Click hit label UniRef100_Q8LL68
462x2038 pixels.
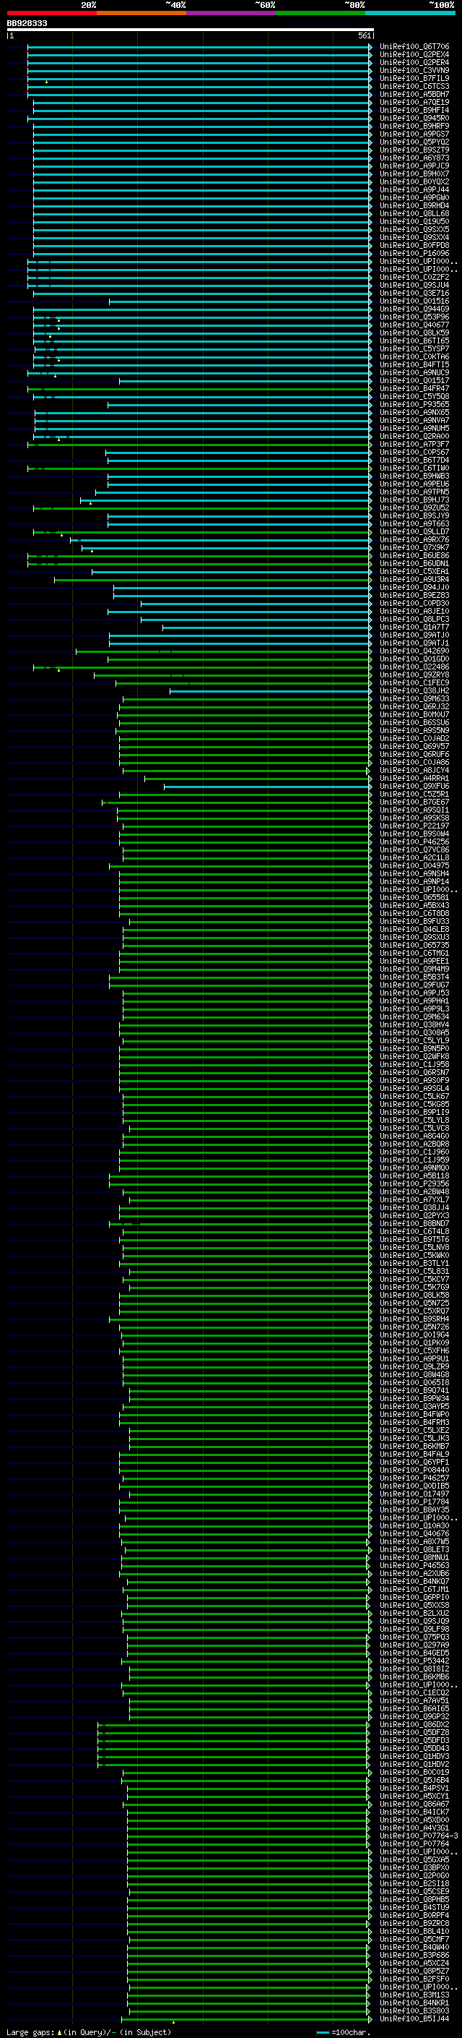[414, 213]
